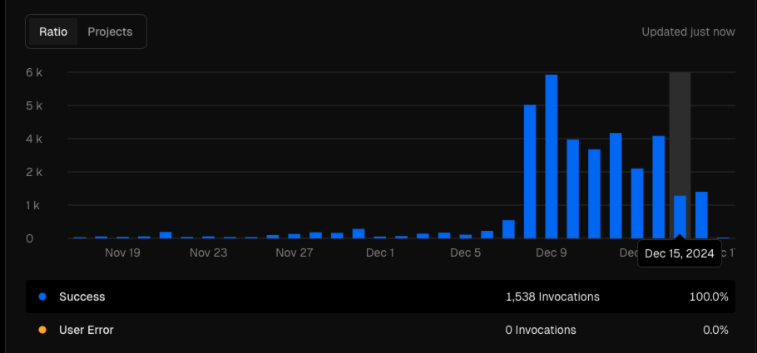Click the Nov 23 axis label

[x=209, y=252]
